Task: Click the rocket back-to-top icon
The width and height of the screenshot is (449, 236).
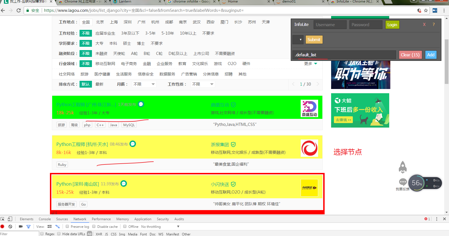Action: [403, 167]
